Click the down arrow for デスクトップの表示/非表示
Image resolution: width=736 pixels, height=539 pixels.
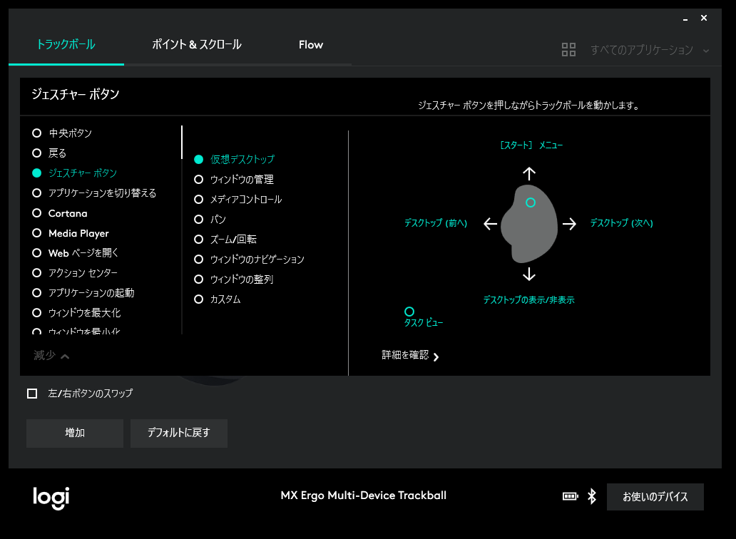coord(529,274)
